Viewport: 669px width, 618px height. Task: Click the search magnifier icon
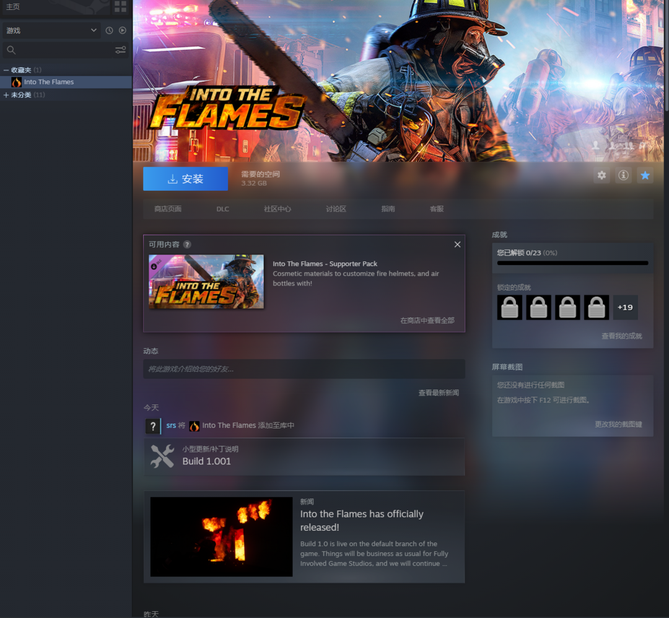click(x=12, y=50)
